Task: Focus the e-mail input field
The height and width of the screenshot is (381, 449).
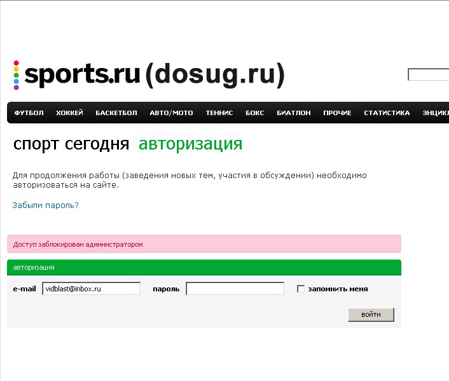Action: click(x=92, y=289)
